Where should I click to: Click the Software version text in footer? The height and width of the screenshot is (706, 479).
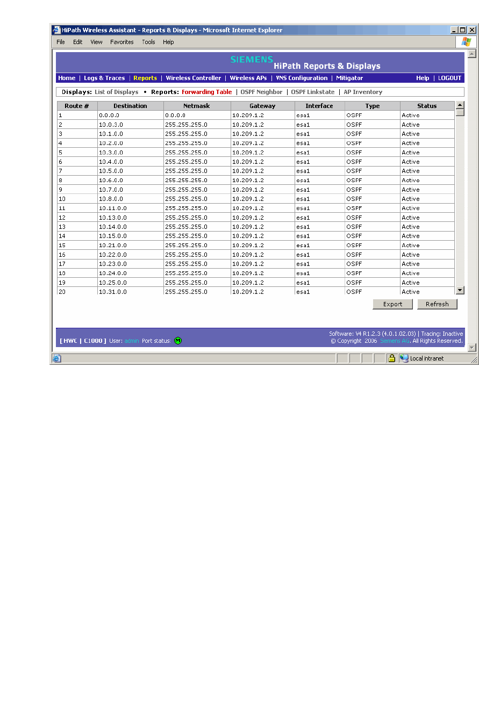tap(373, 334)
